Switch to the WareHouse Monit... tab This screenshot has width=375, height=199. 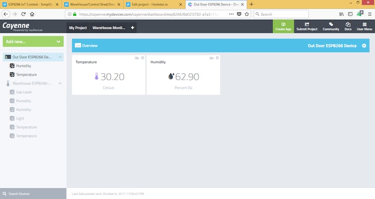tap(109, 28)
